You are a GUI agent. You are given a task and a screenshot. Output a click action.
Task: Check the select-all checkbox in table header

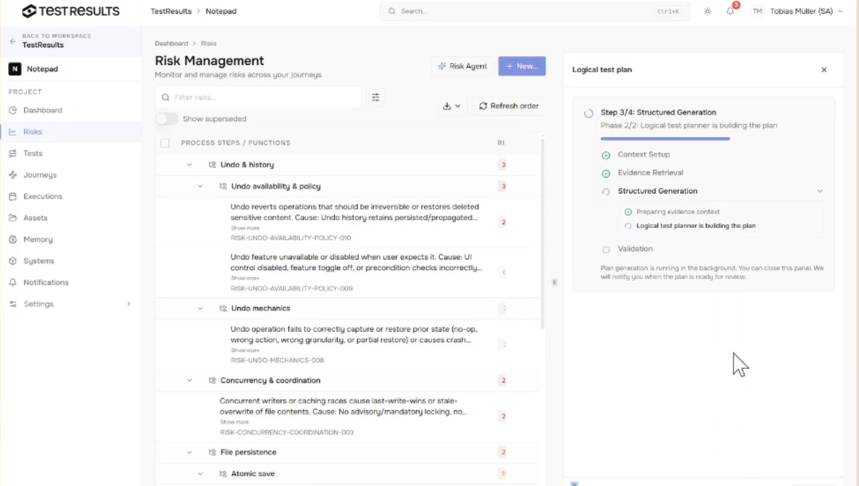[165, 143]
